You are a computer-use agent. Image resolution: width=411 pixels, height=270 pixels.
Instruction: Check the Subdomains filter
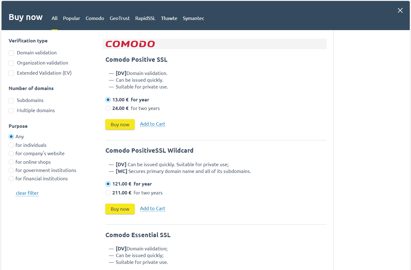(x=11, y=100)
